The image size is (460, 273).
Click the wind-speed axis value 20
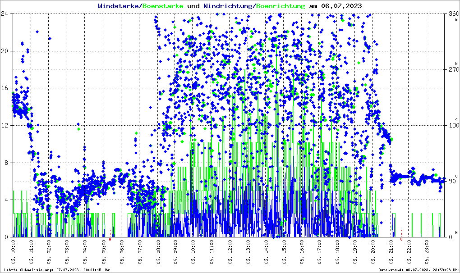pyautogui.click(x=5, y=51)
